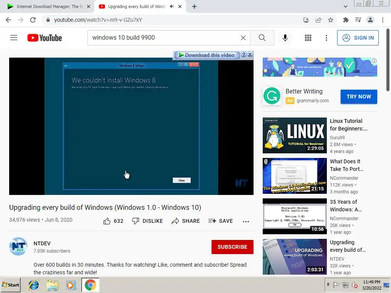Click the IDM Download this video button

point(207,55)
